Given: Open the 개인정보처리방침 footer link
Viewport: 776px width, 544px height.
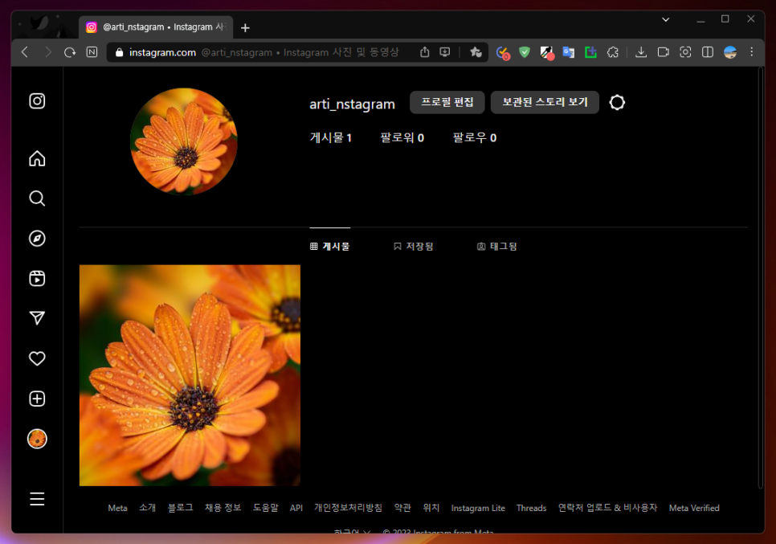Looking at the screenshot, I should (349, 508).
